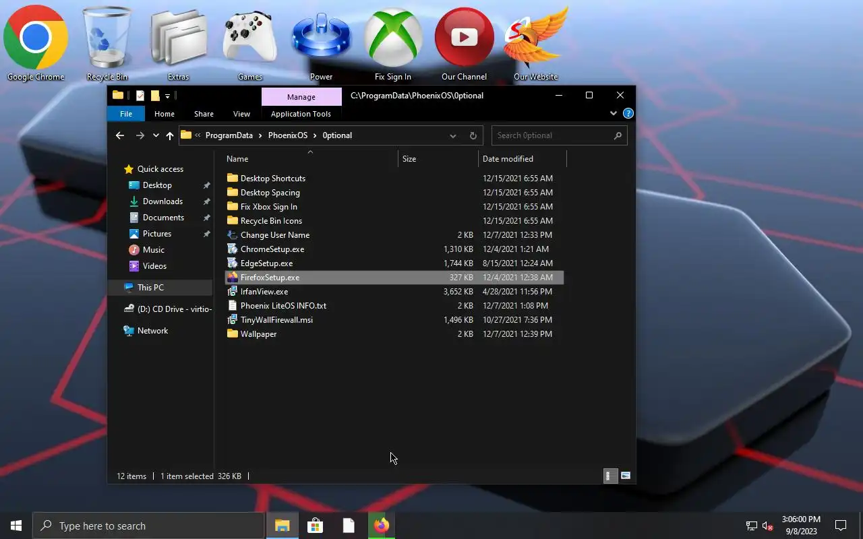Open the Customize Quick Access Toolbar dropdown
This screenshot has height=539, width=863.
pos(167,96)
